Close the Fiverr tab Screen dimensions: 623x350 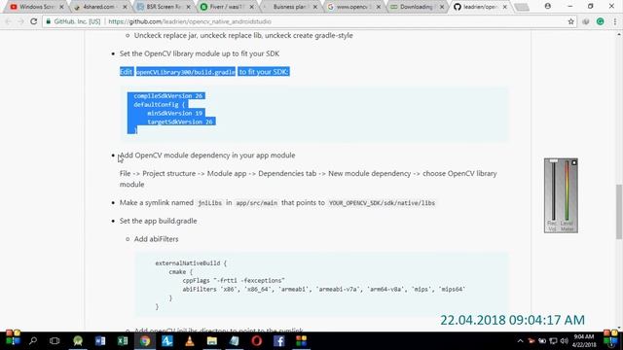pyautogui.click(x=251, y=7)
